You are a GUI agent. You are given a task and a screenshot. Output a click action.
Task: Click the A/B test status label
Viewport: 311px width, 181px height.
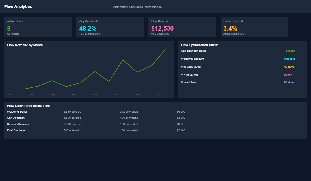[290, 59]
